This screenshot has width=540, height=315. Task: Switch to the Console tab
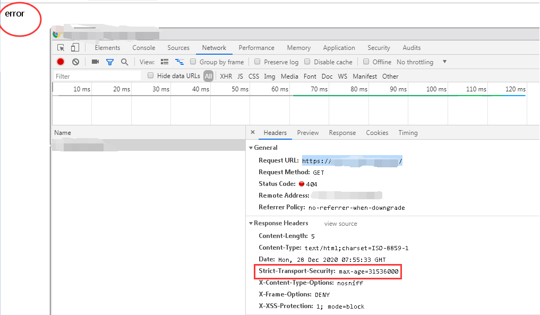[x=143, y=47]
